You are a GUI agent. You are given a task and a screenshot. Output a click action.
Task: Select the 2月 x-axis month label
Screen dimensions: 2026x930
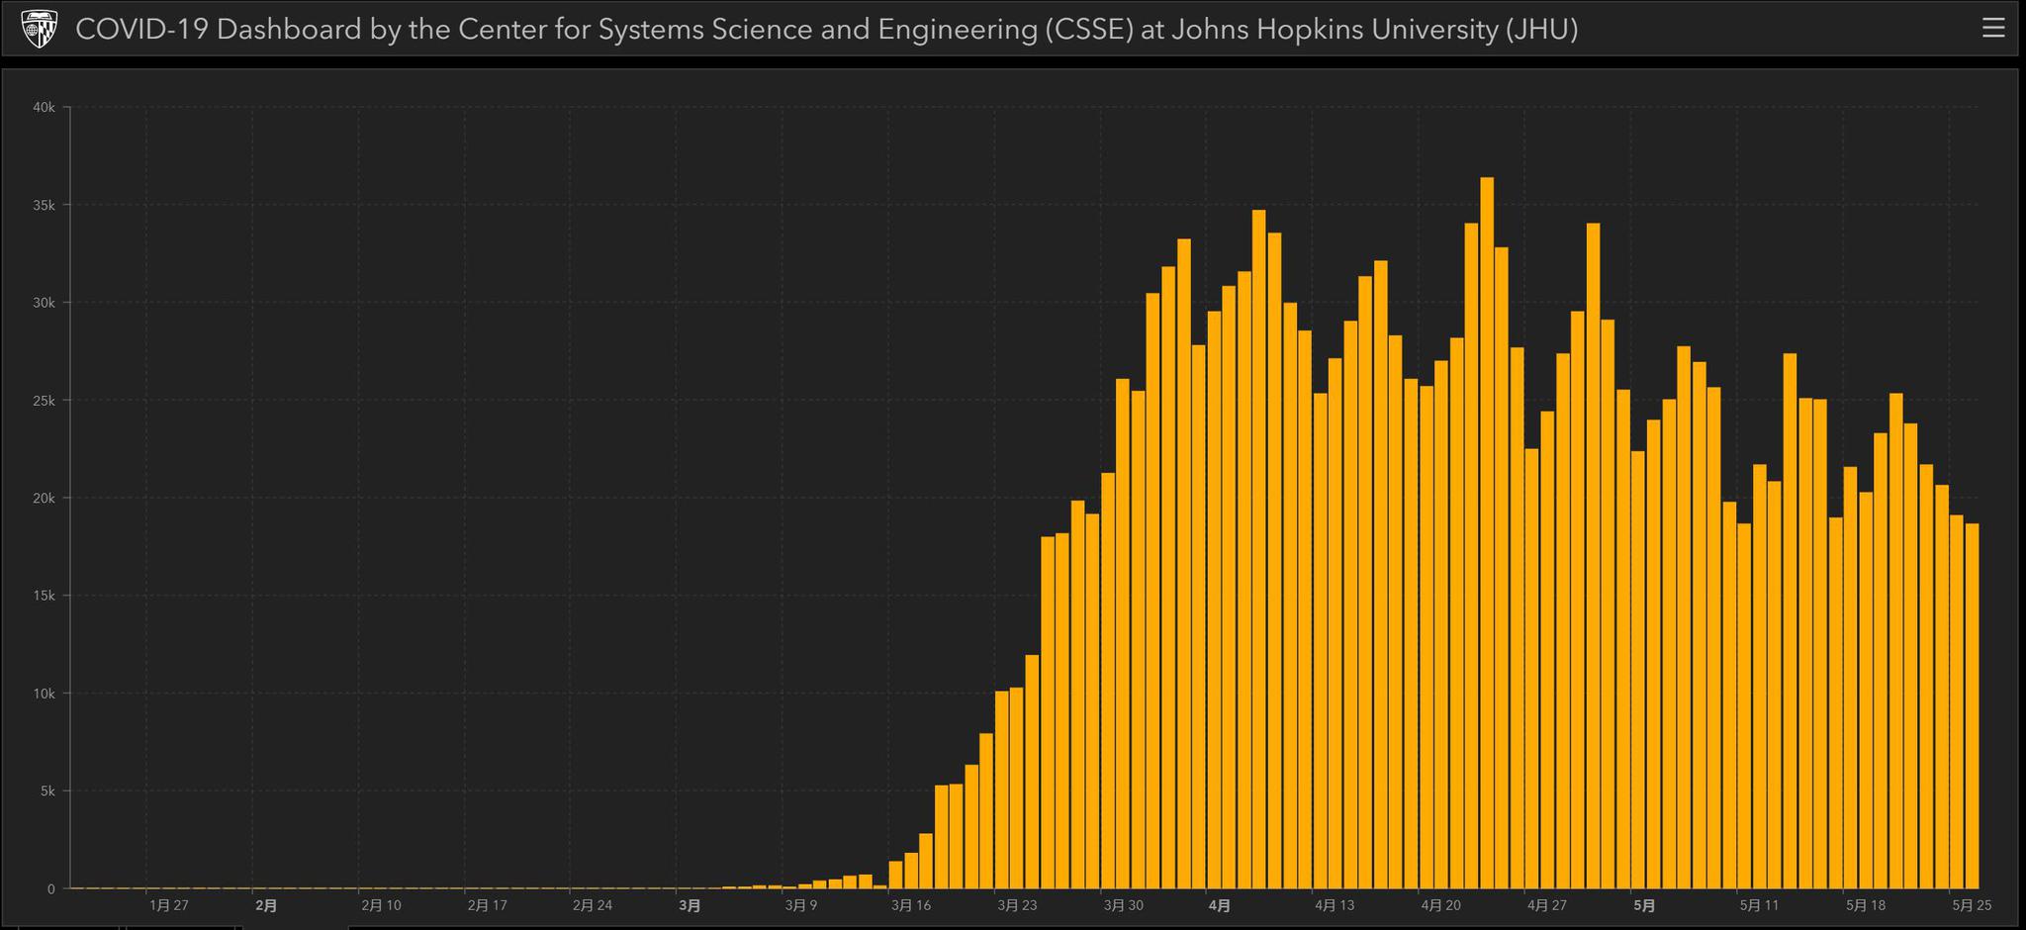[266, 905]
